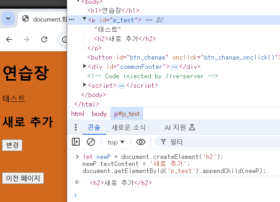Select the h1 연습장 line in Elements
The height and width of the screenshot is (202, 280).
[113, 11]
